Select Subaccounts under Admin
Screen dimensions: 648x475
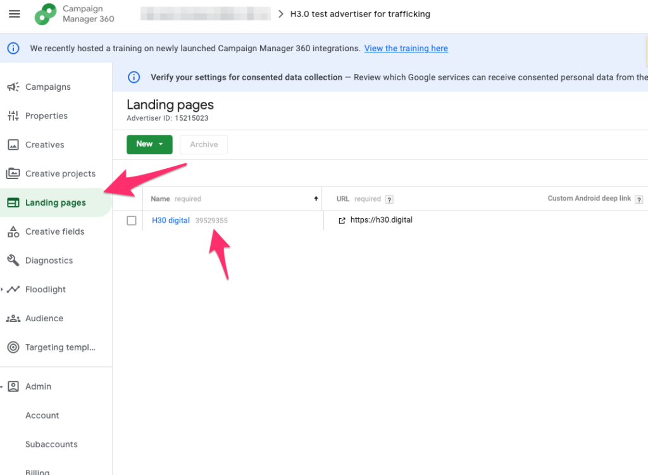(51, 445)
